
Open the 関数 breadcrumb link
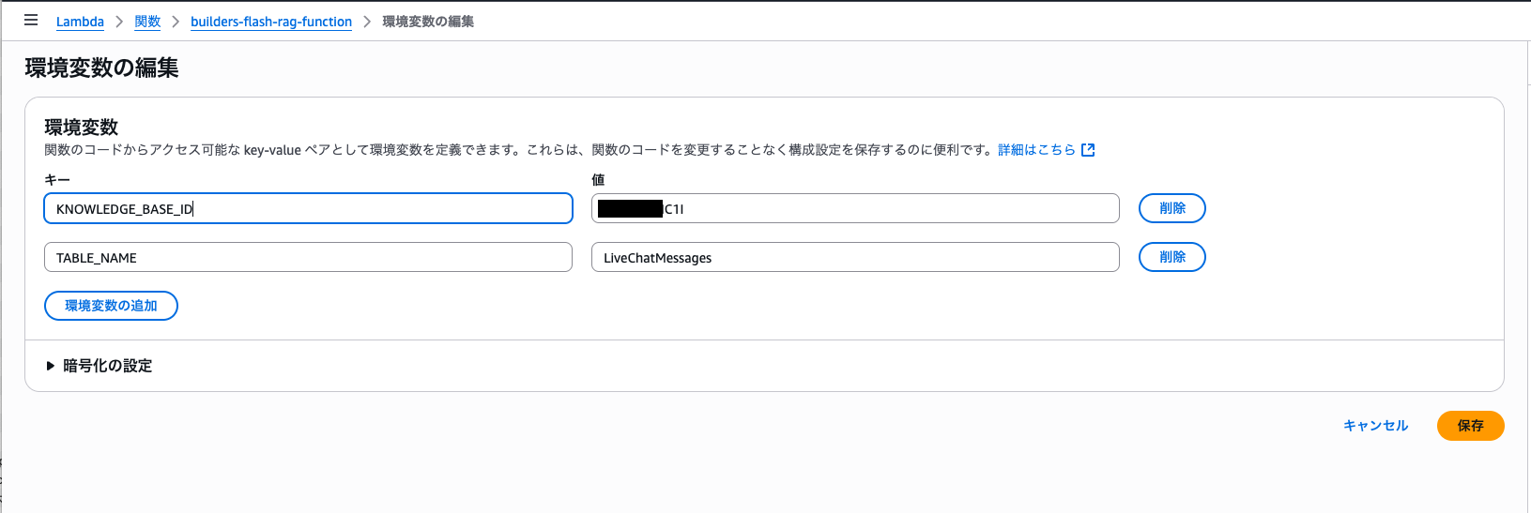click(147, 22)
